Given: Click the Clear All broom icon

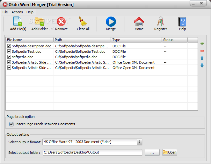Looking at the screenshot, I should click(x=83, y=21).
